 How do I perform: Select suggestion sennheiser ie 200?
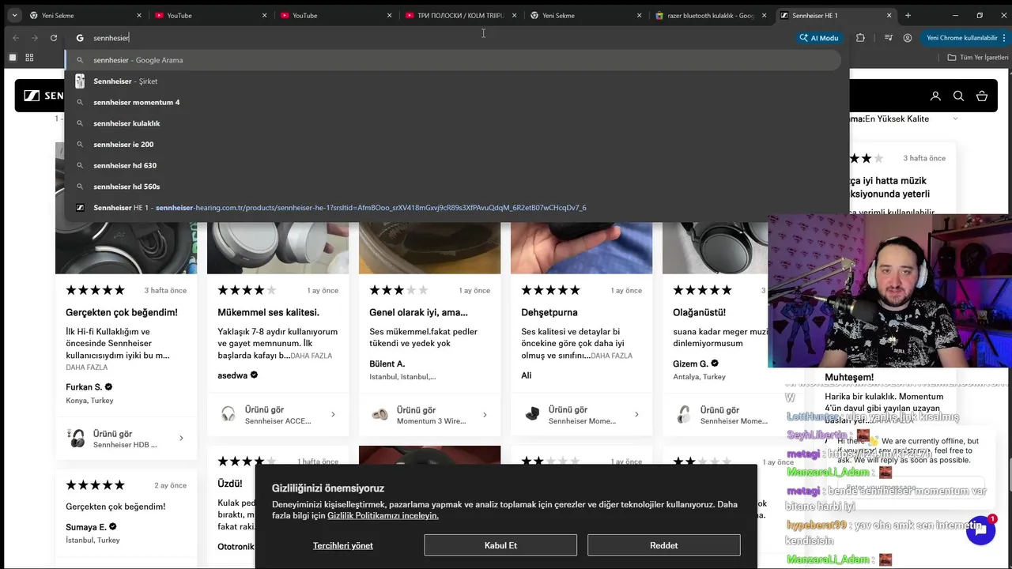(x=452, y=145)
